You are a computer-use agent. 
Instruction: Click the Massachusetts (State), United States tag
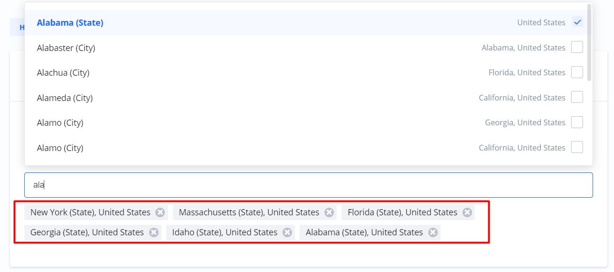249,212
